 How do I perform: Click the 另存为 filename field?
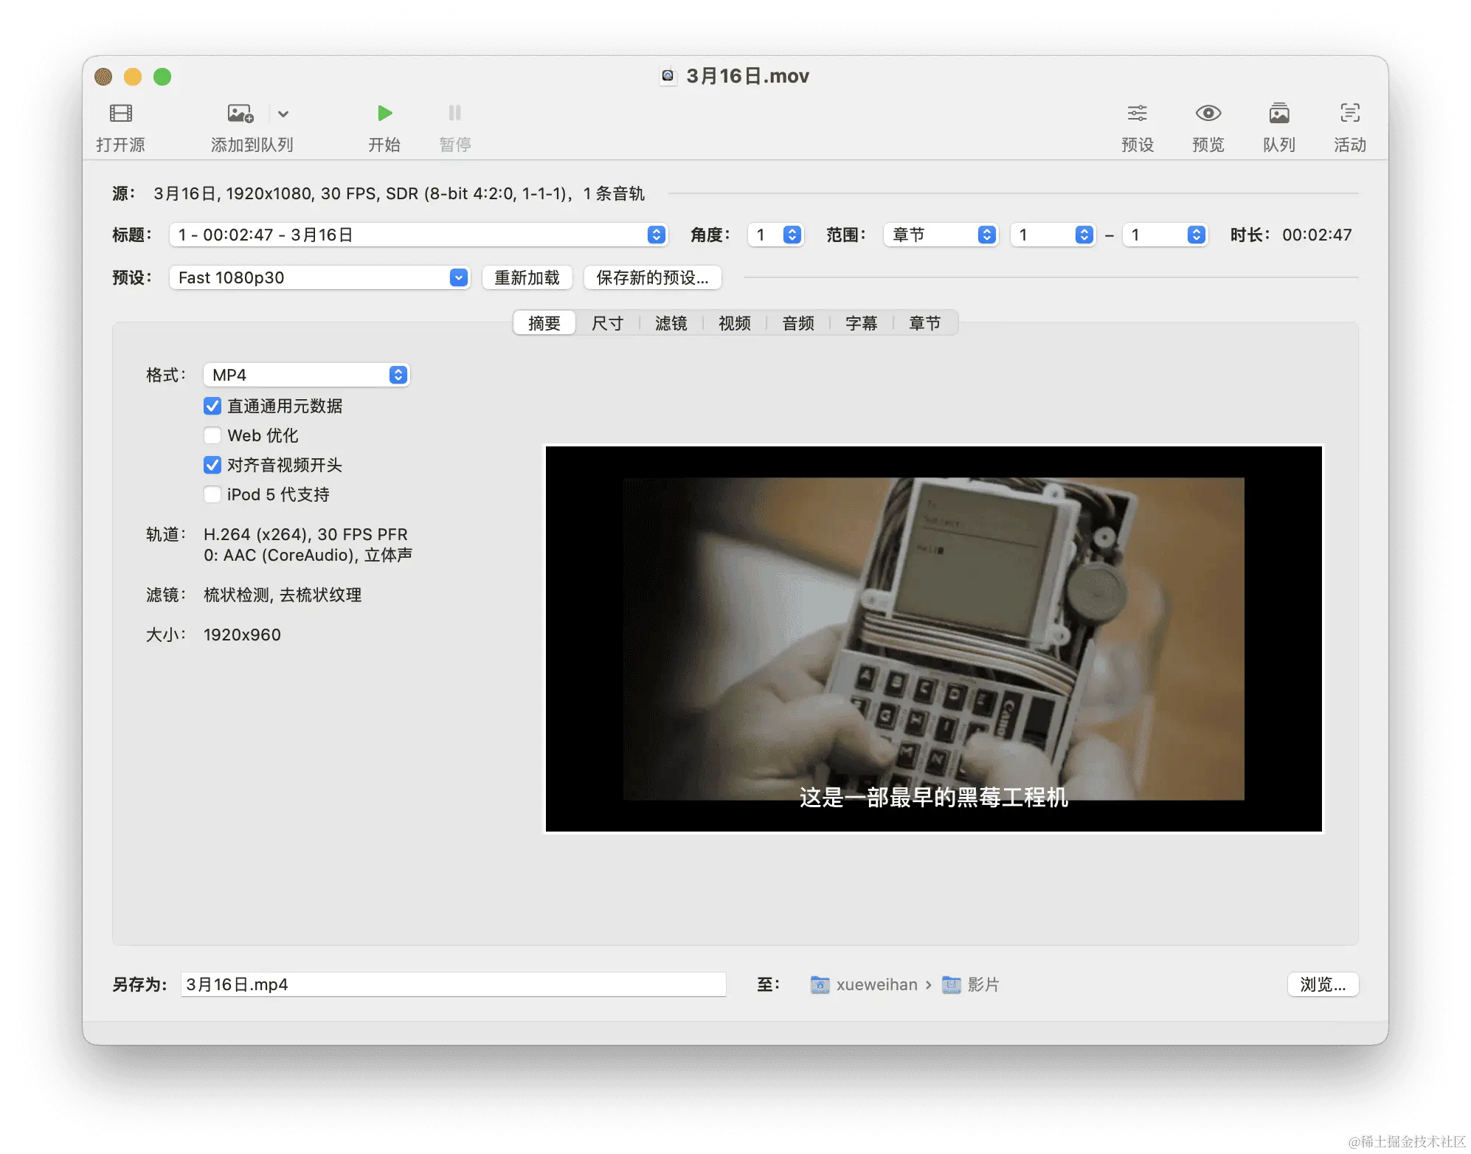(453, 984)
